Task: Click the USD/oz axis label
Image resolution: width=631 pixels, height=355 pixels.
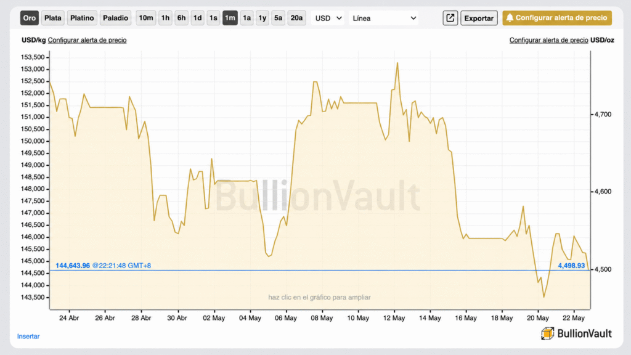Action: [x=602, y=40]
